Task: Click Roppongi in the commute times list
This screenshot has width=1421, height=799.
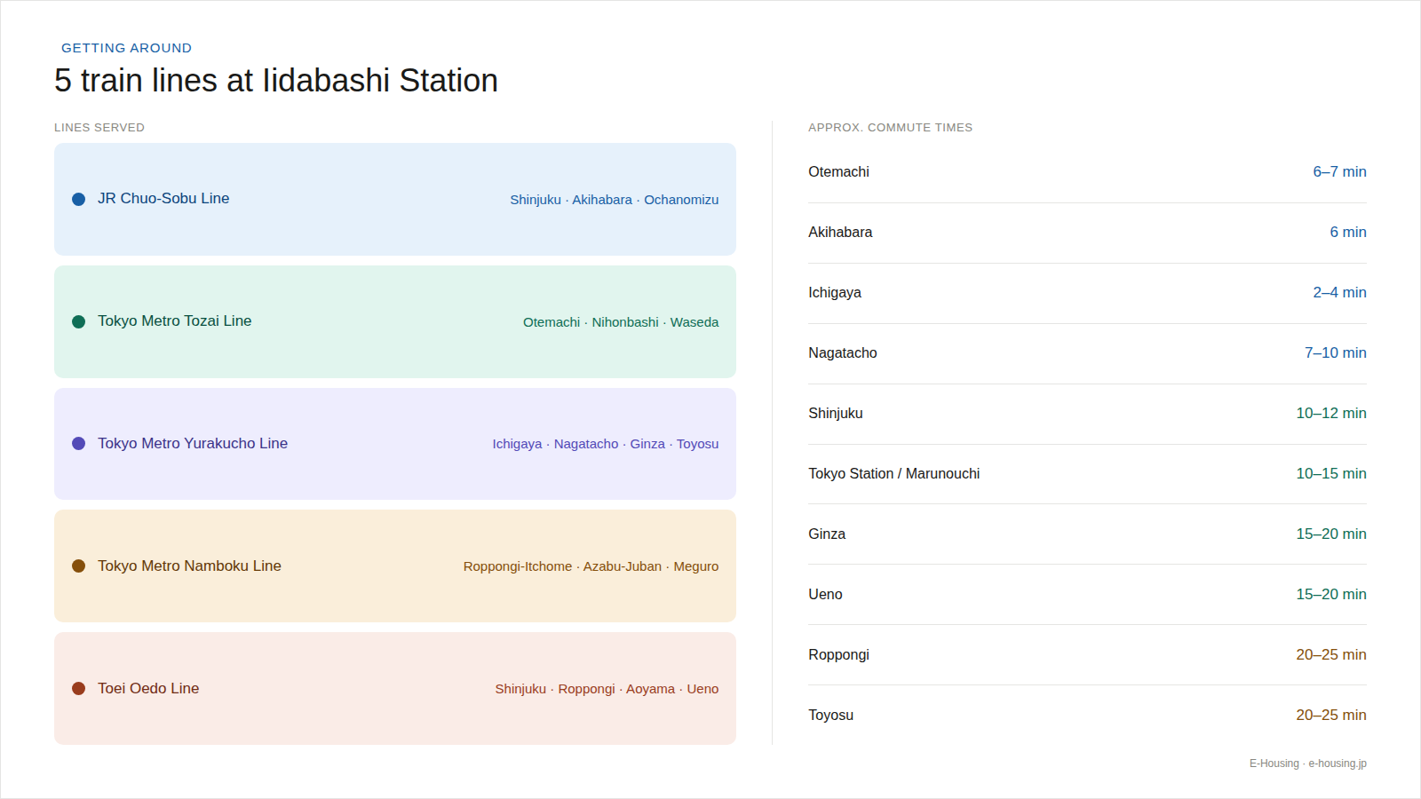Action: coord(838,655)
